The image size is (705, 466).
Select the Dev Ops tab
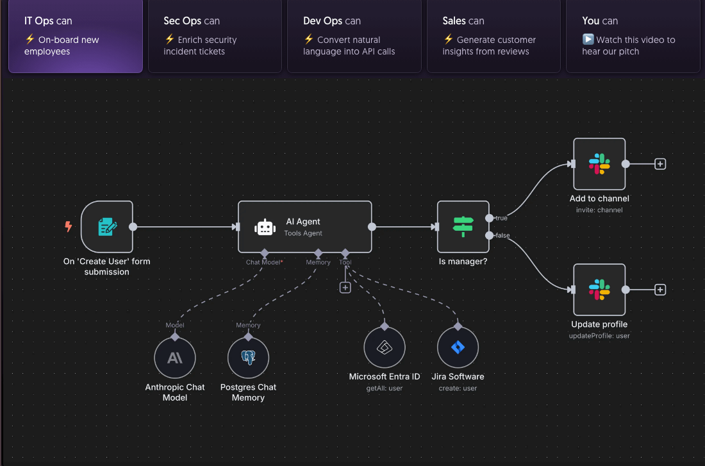[354, 36]
